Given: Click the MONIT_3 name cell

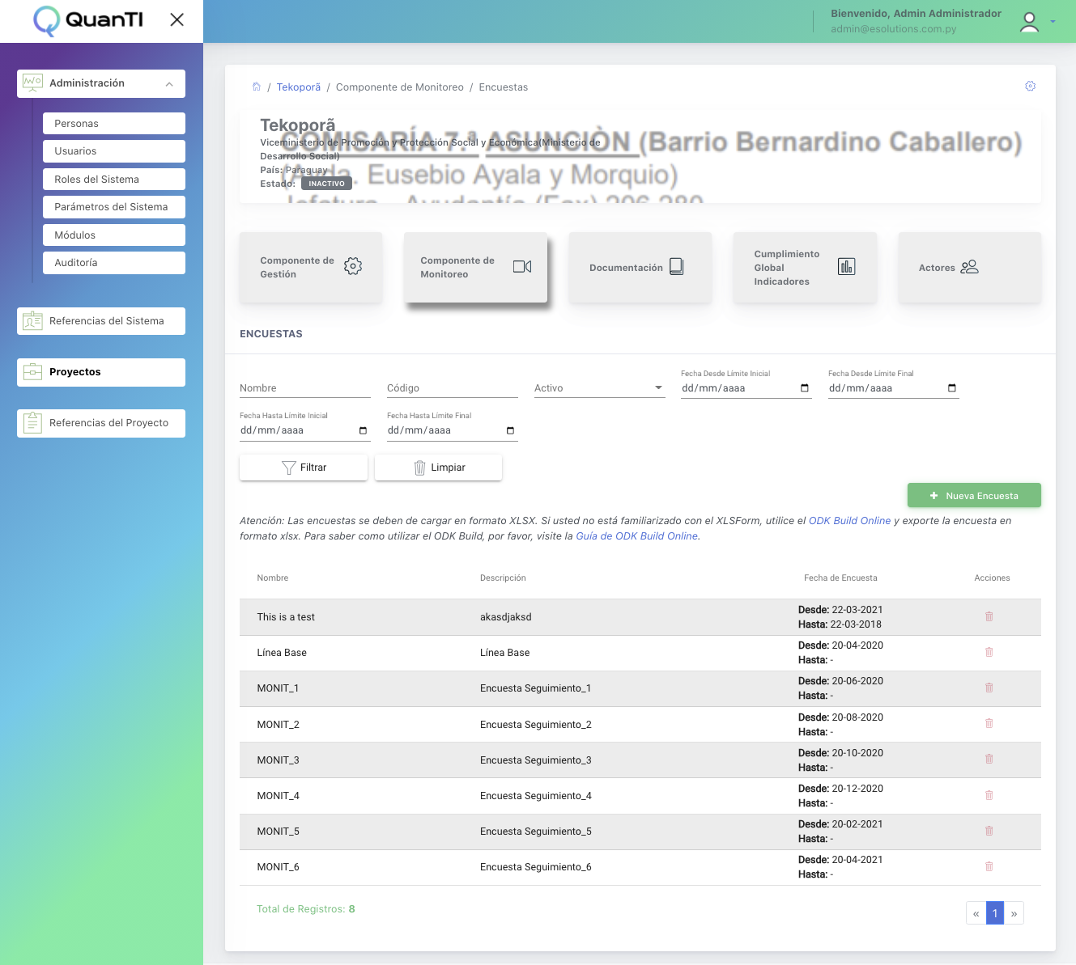Looking at the screenshot, I should coord(278,760).
